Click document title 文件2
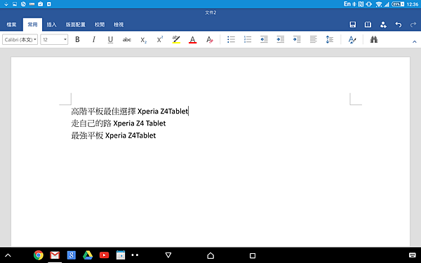 (x=210, y=13)
